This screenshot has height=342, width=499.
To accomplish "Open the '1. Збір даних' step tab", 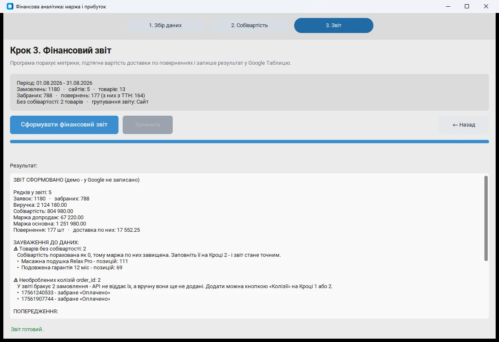I will (165, 25).
